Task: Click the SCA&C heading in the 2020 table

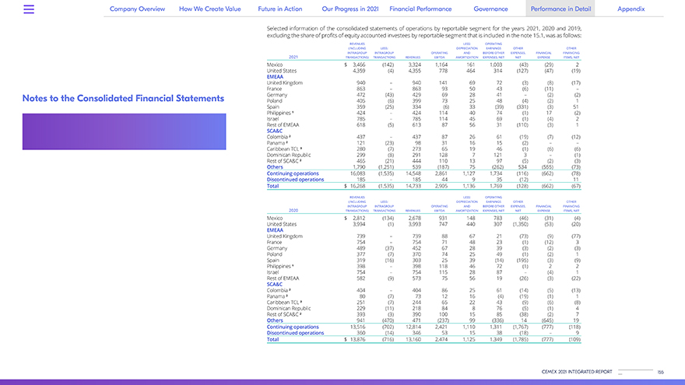Action: (x=274, y=285)
